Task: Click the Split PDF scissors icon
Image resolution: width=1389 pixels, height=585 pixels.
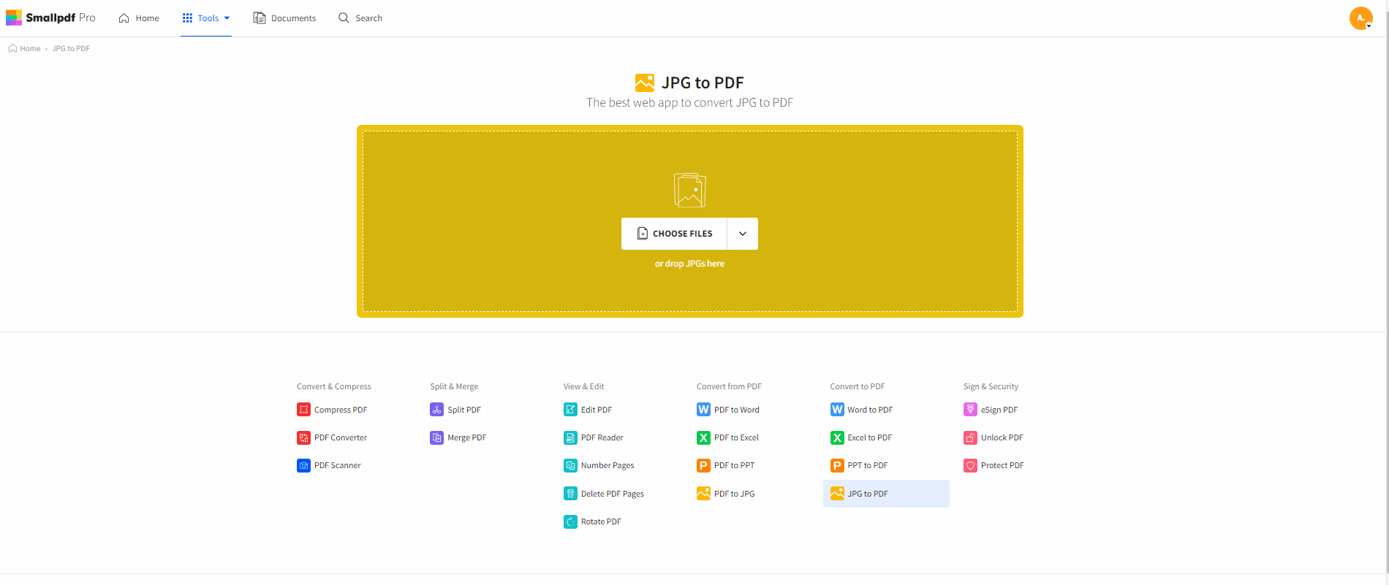Action: (436, 410)
